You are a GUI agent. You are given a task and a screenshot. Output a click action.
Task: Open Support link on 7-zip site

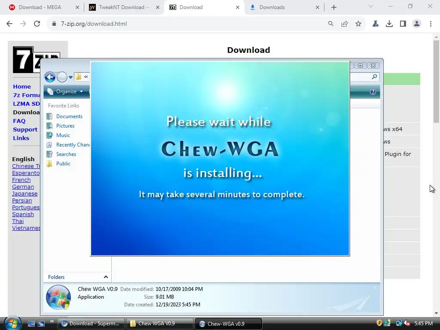click(x=25, y=130)
